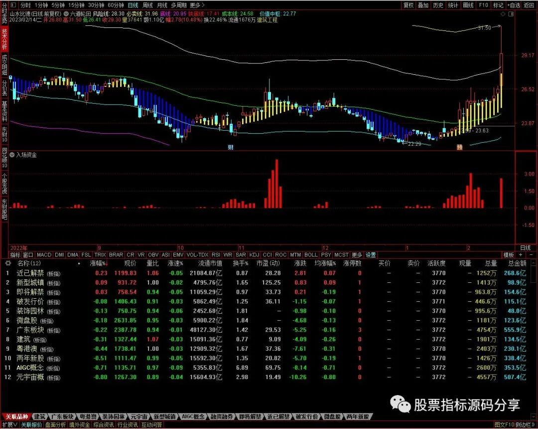Open the settings gear in the quote list header
This screenshot has width=538, height=429.
pyautogui.click(x=7, y=263)
